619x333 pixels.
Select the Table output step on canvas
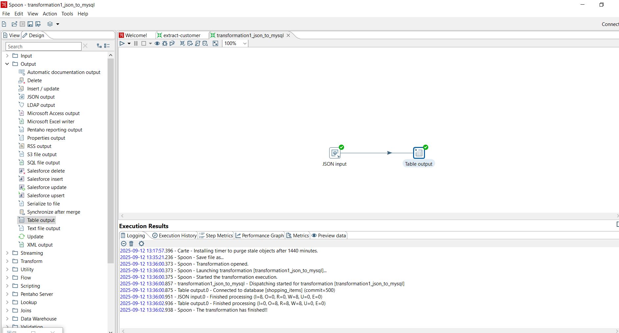(x=419, y=153)
